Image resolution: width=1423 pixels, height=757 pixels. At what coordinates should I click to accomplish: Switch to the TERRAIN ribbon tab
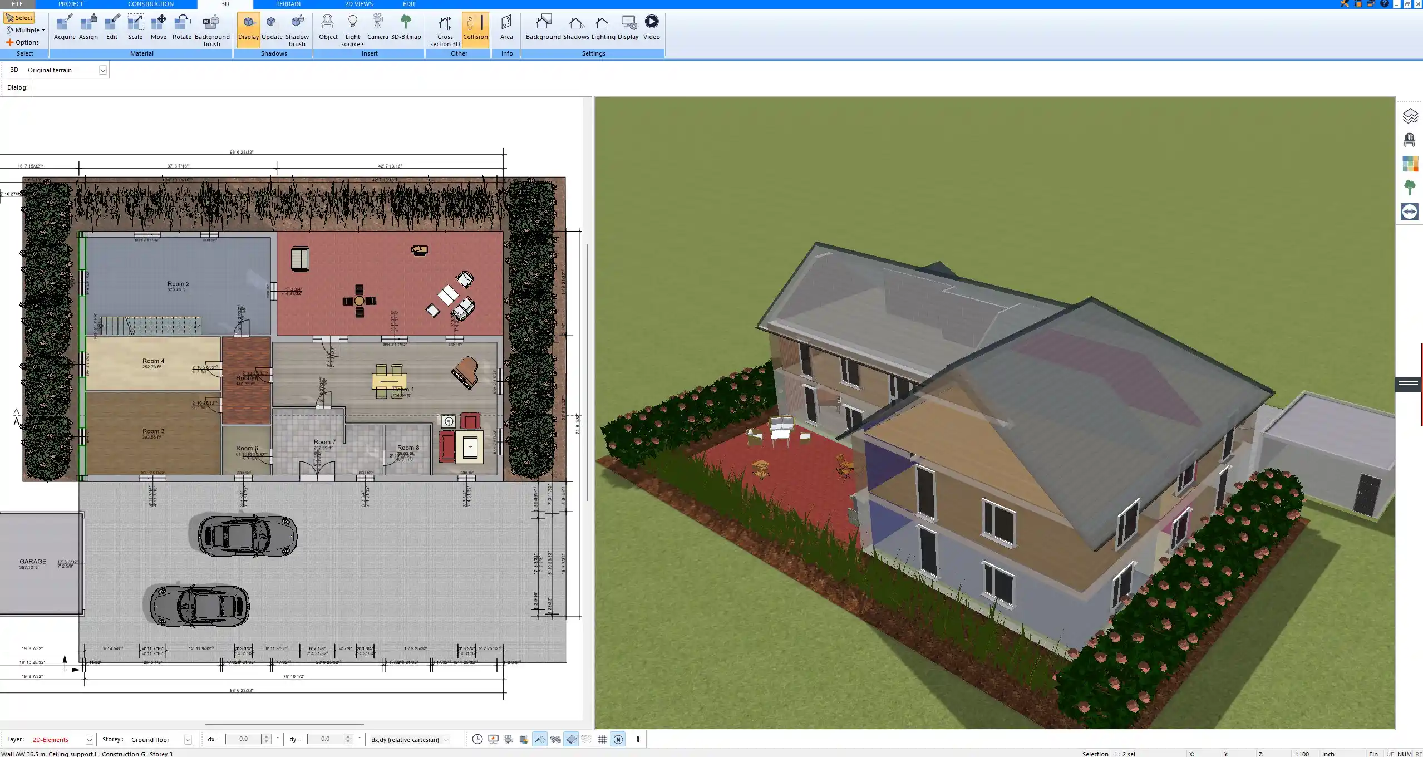tap(288, 4)
